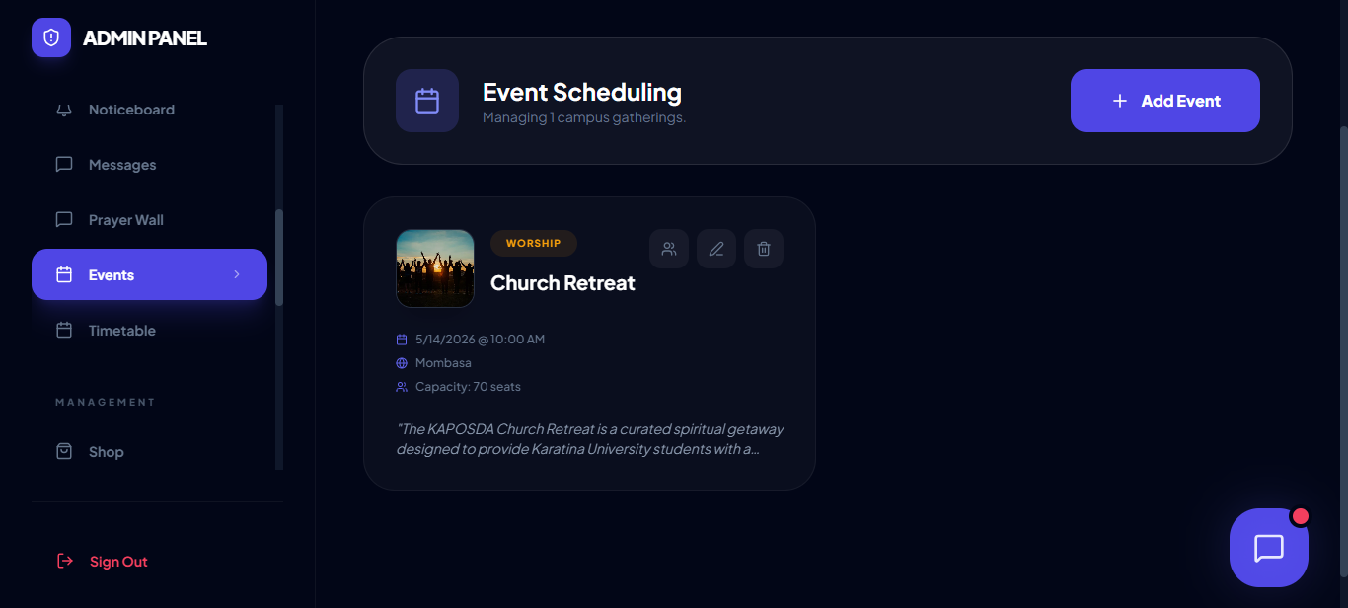Delete Church Retreat using the trash icon
The width and height of the screenshot is (1348, 608).
point(764,249)
